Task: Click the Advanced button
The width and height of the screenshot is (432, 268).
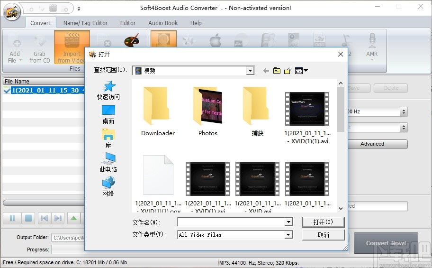Action: (x=378, y=144)
